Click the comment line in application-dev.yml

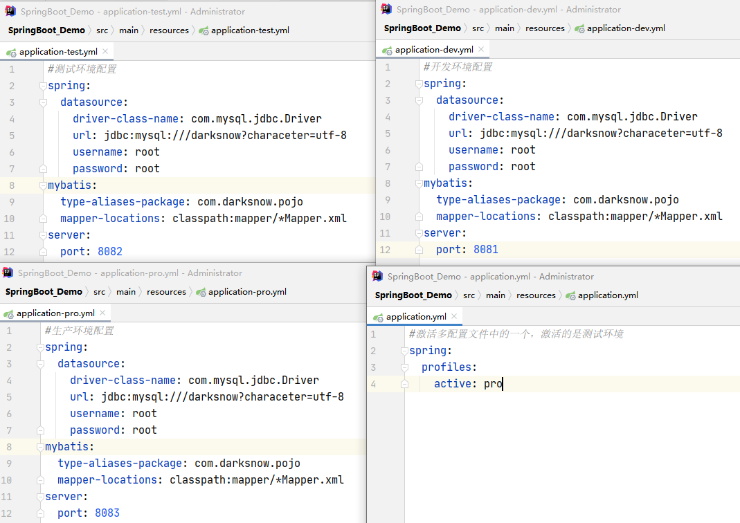458,67
